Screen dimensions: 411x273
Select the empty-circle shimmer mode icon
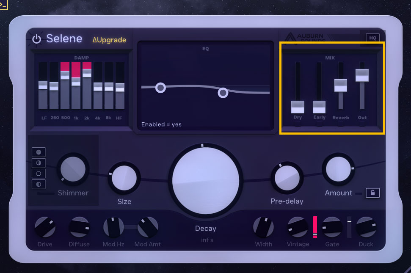[x=39, y=174]
